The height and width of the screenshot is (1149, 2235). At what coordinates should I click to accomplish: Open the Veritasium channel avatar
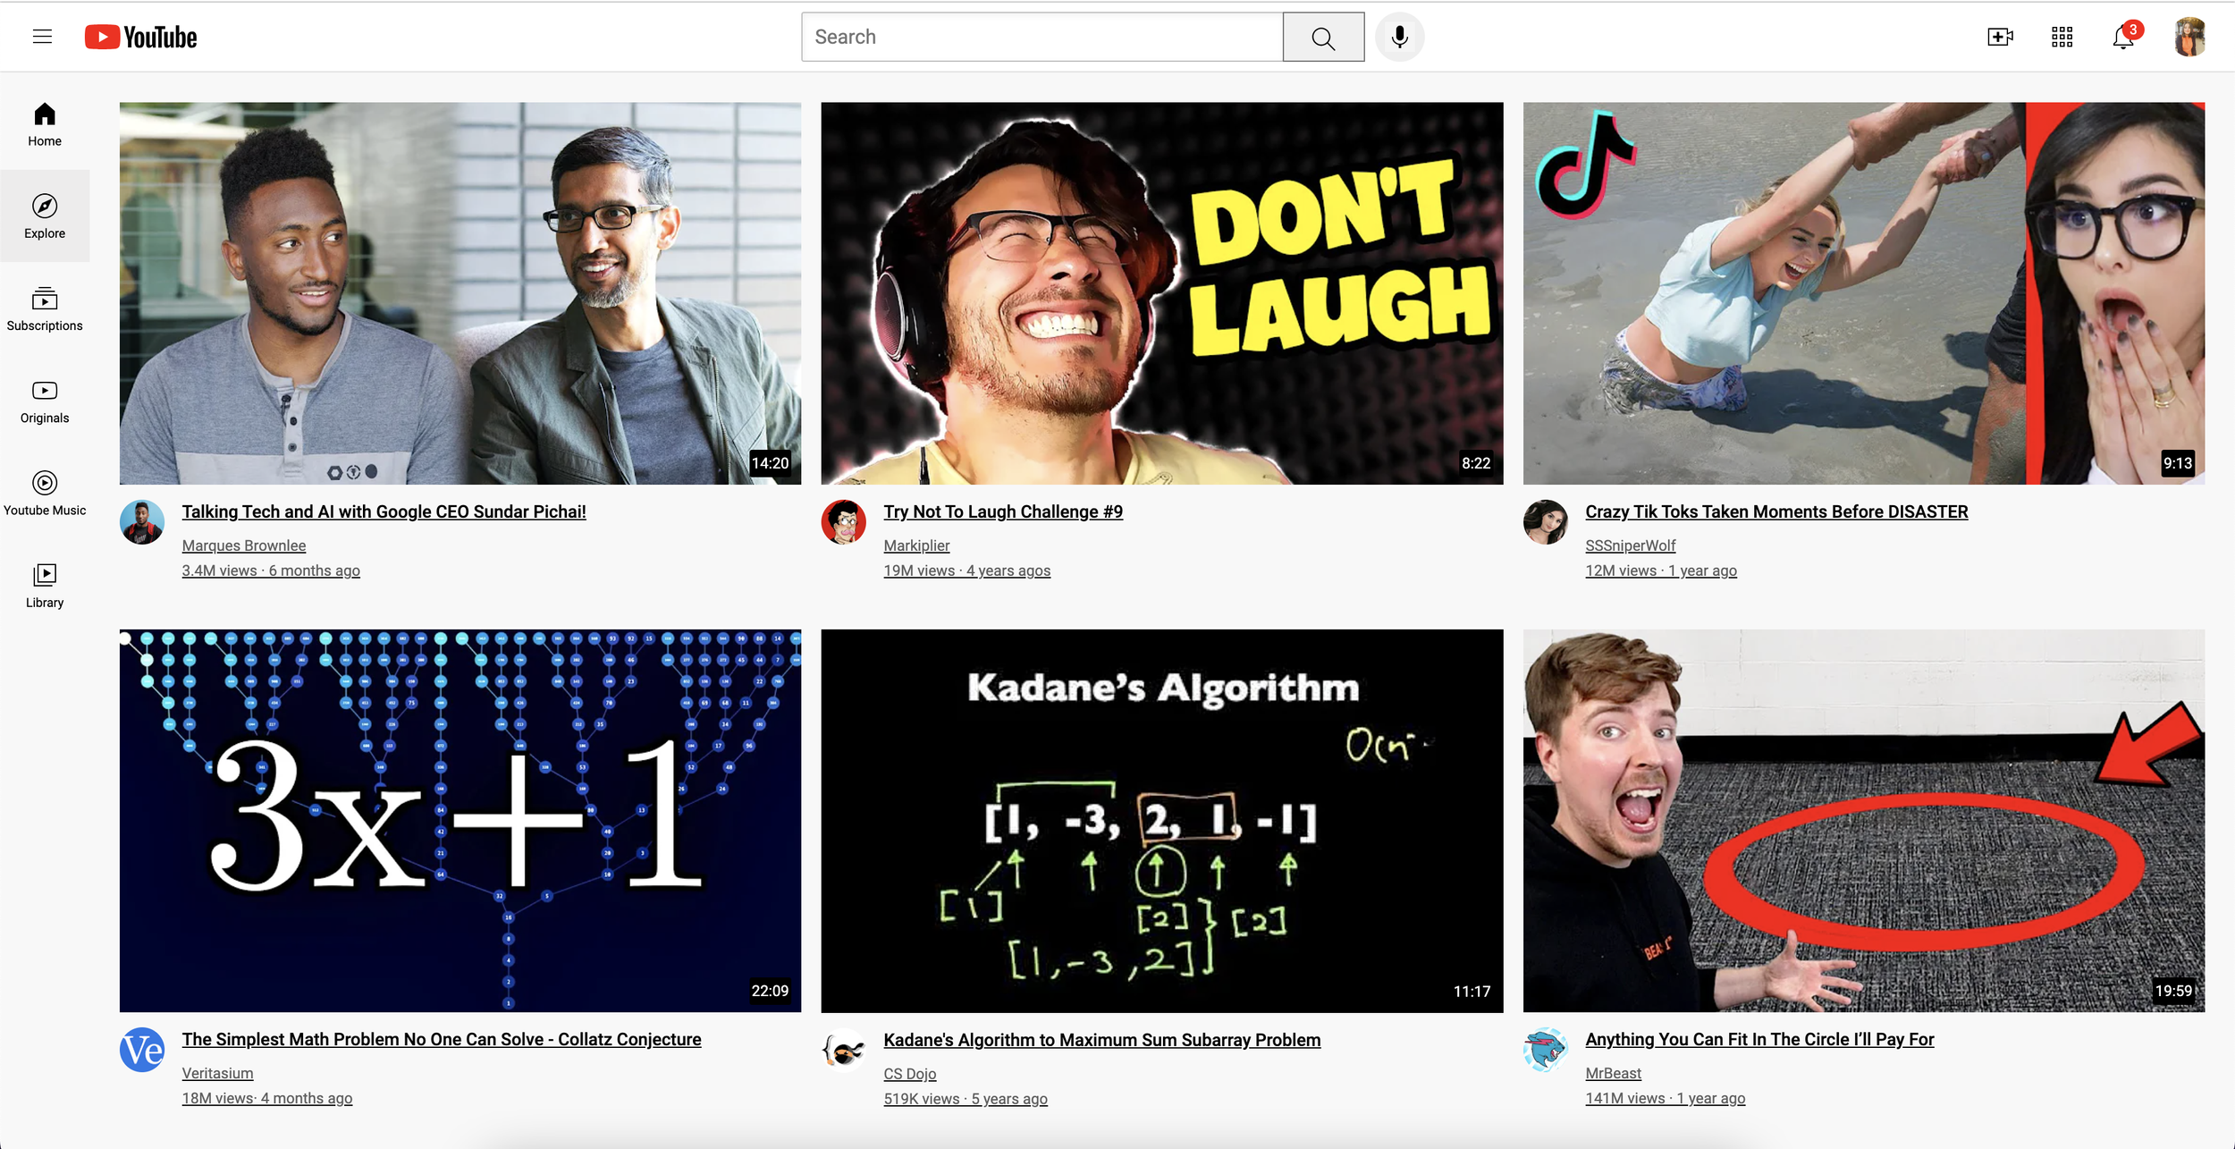pyautogui.click(x=142, y=1050)
